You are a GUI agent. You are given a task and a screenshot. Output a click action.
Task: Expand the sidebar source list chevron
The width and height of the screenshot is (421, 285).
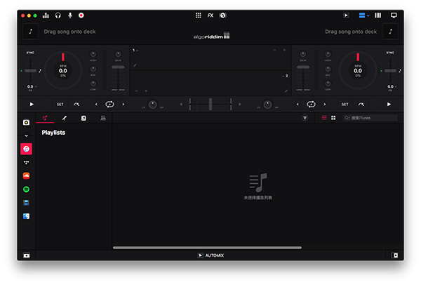click(26, 135)
